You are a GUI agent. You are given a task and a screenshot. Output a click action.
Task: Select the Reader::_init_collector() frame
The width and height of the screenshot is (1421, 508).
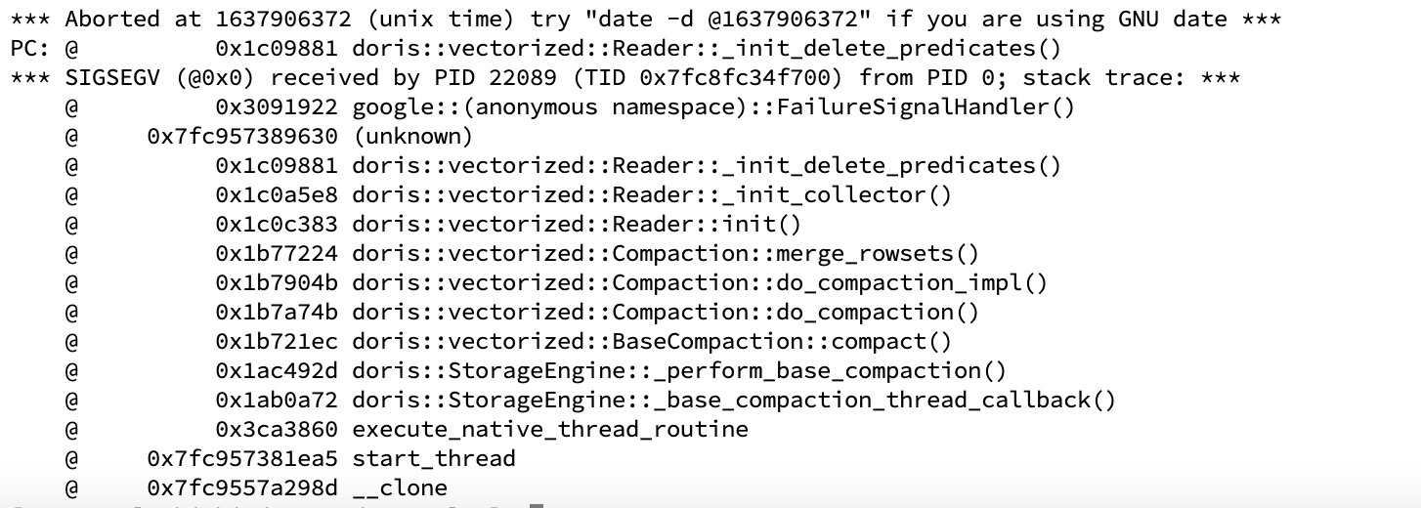[x=651, y=195]
